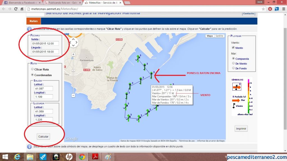Bookmark this page with the star icon
The width and height of the screenshot is (287, 161).
(x=263, y=9)
